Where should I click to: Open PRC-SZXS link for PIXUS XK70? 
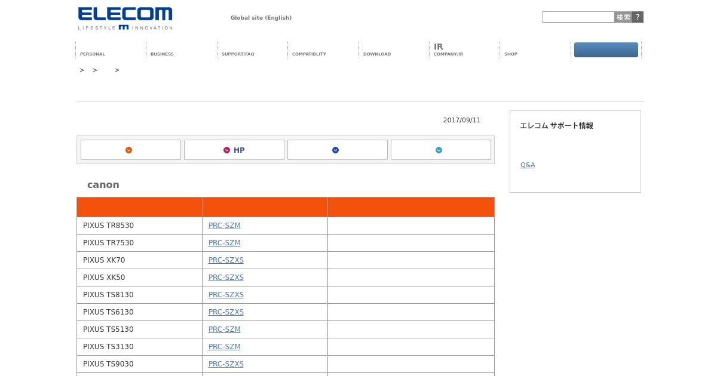226,260
